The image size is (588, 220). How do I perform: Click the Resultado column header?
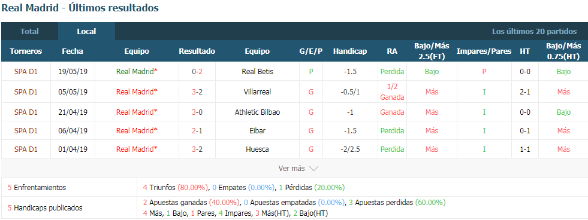tap(197, 51)
